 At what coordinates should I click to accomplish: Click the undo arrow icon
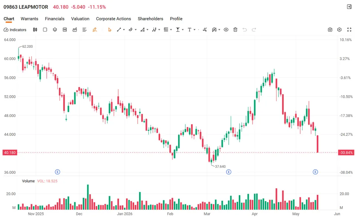point(244,30)
